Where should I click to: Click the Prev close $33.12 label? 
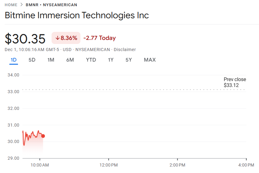234,82
